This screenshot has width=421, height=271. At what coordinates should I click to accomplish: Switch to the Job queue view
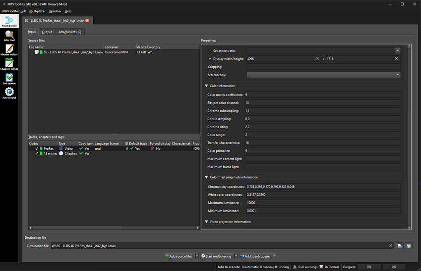[9, 78]
